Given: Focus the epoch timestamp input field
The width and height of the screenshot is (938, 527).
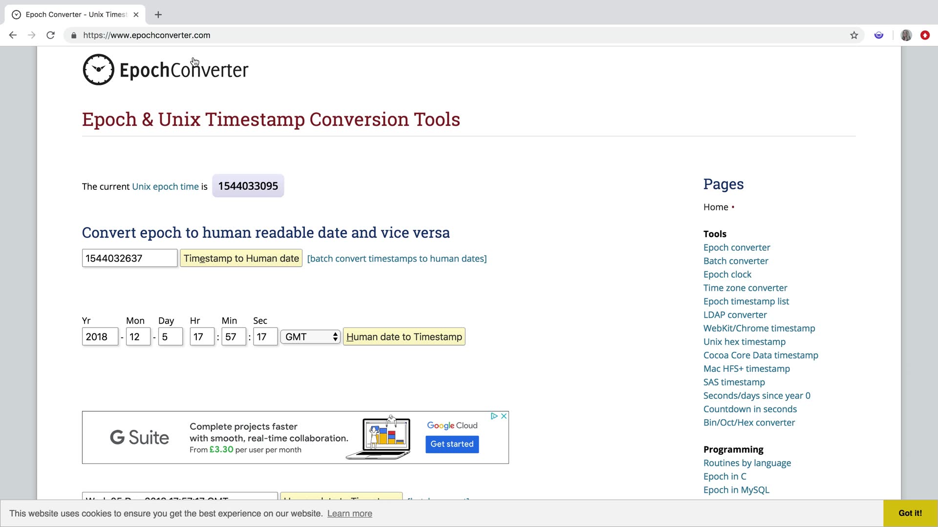Looking at the screenshot, I should point(129,258).
